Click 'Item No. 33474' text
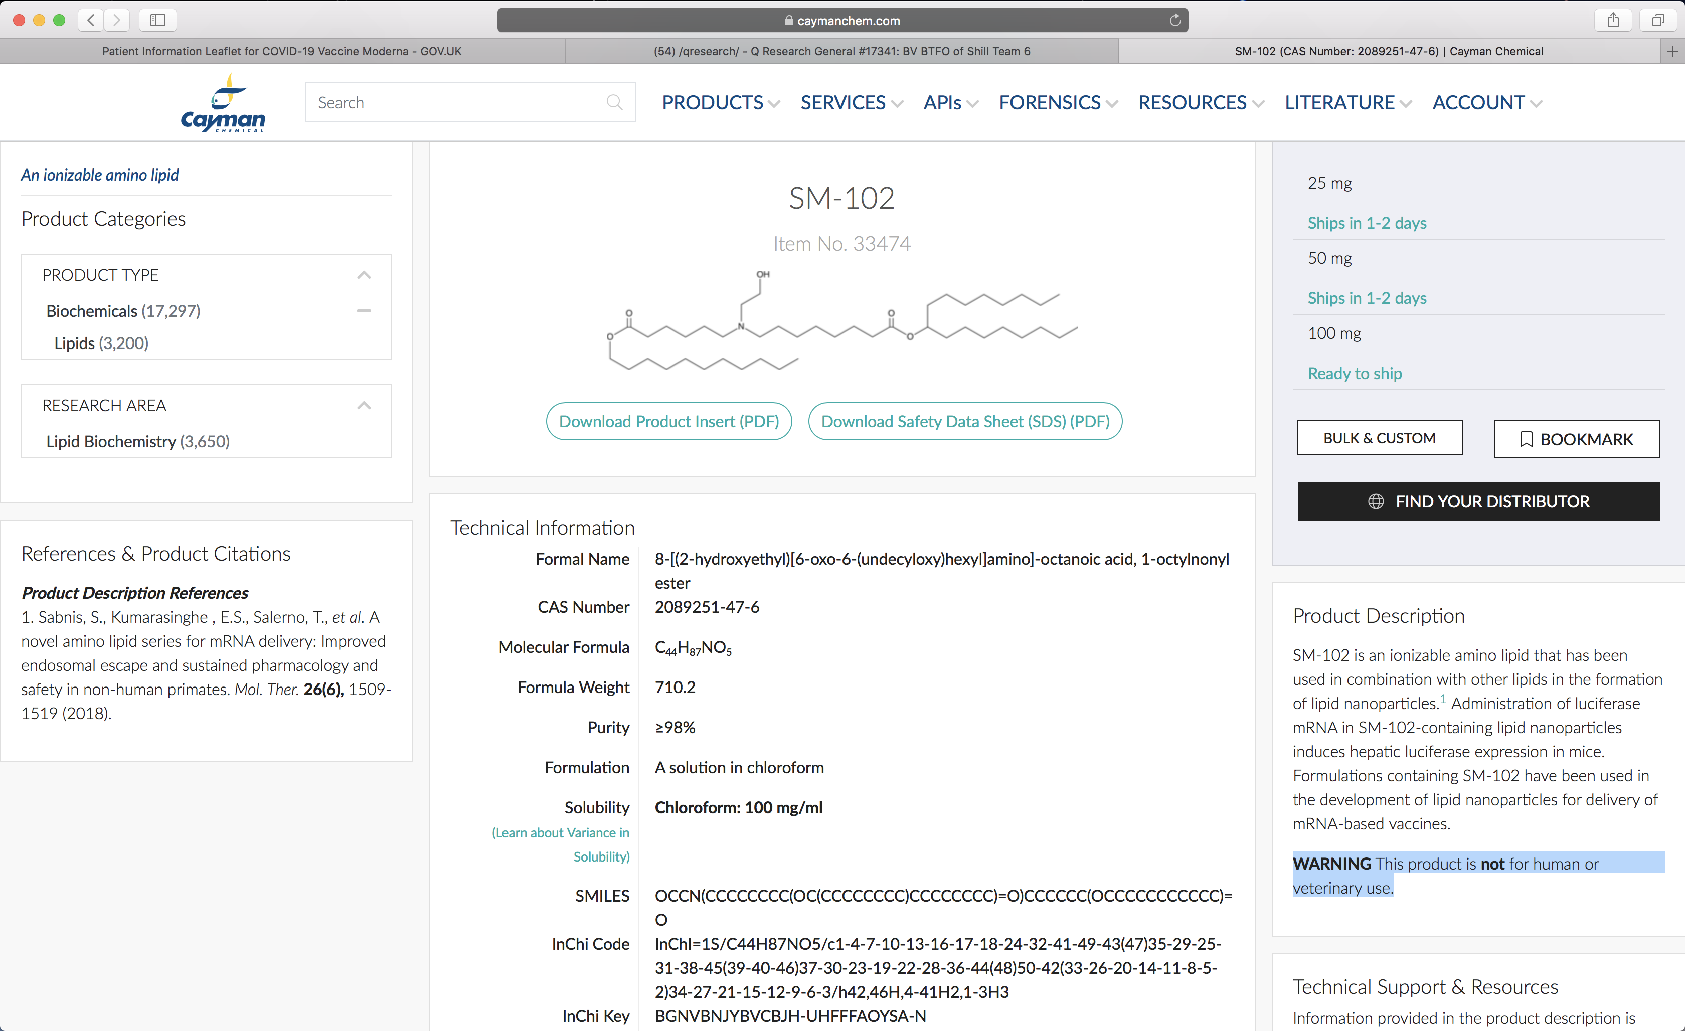Screen dimensions: 1685x1031 click(x=842, y=243)
